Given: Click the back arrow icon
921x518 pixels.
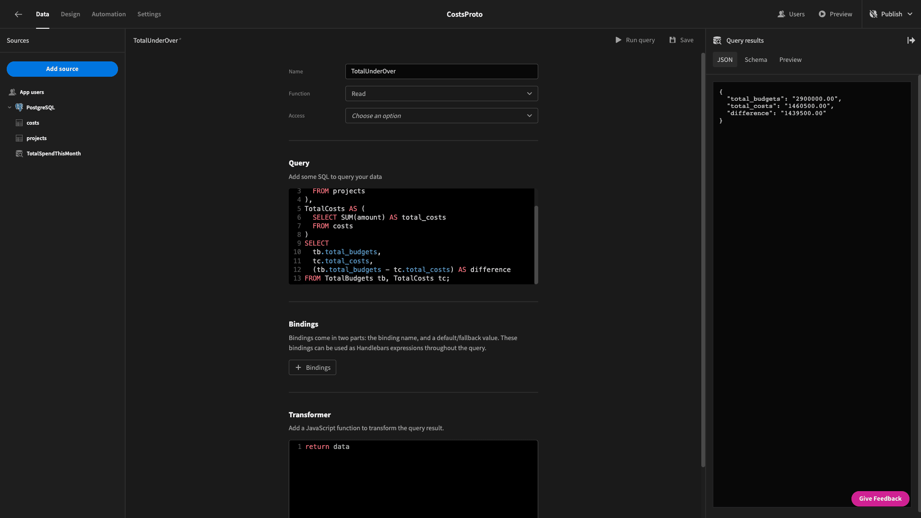Looking at the screenshot, I should (18, 14).
